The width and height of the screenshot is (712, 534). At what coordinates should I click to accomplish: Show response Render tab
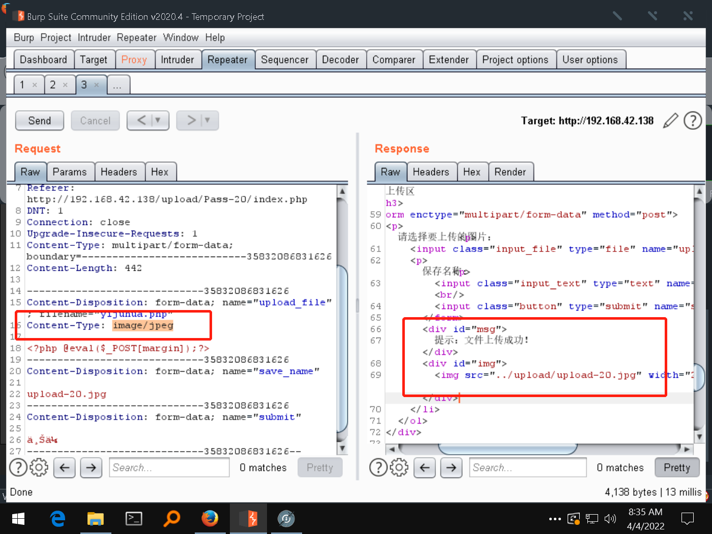[x=511, y=172]
